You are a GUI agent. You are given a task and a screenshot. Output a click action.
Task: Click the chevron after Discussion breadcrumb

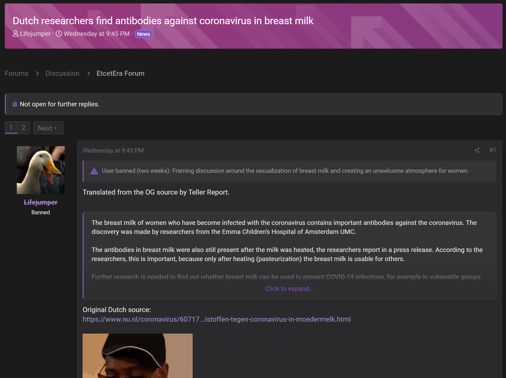click(x=88, y=73)
